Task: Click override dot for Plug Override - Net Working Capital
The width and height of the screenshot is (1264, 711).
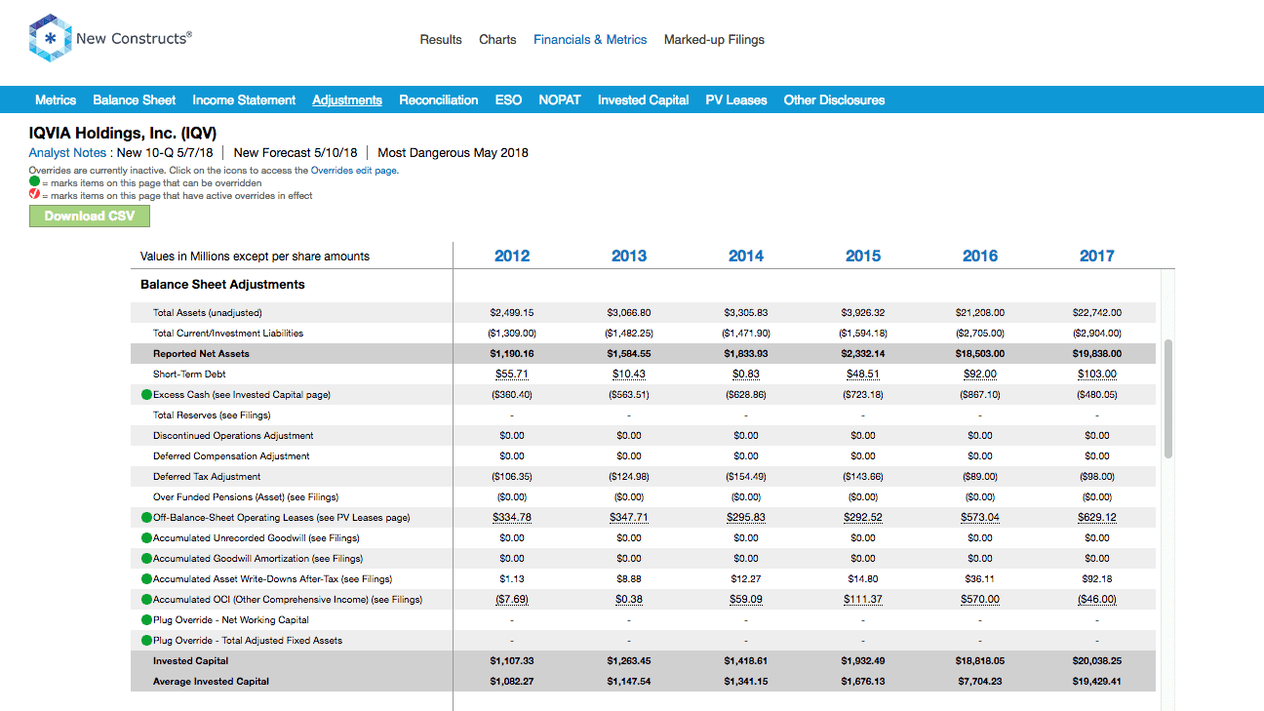Action: (147, 620)
